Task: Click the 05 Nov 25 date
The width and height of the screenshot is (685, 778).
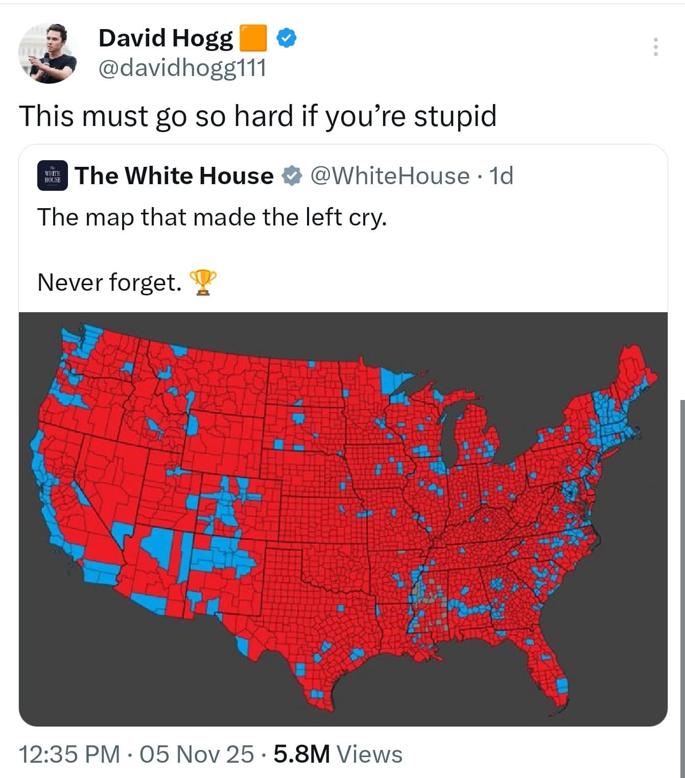Action: point(196,754)
